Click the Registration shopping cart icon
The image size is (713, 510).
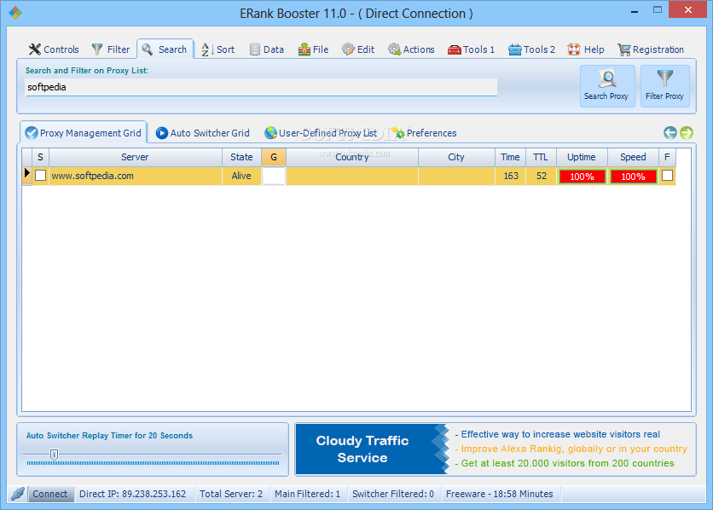(624, 49)
